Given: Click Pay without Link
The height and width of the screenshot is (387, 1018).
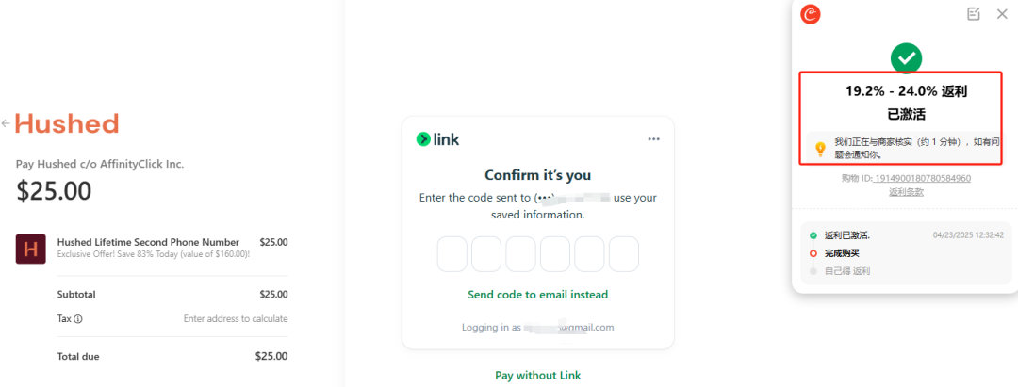Looking at the screenshot, I should pyautogui.click(x=537, y=376).
